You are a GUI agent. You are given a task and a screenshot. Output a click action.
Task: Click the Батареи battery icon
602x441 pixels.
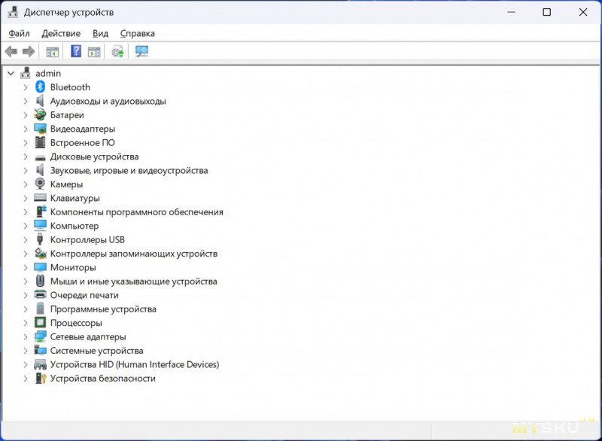pyautogui.click(x=41, y=115)
